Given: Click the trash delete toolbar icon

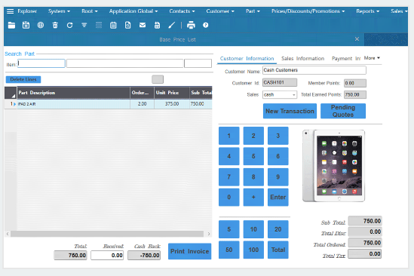Looking at the screenshot, I should coord(55,26).
